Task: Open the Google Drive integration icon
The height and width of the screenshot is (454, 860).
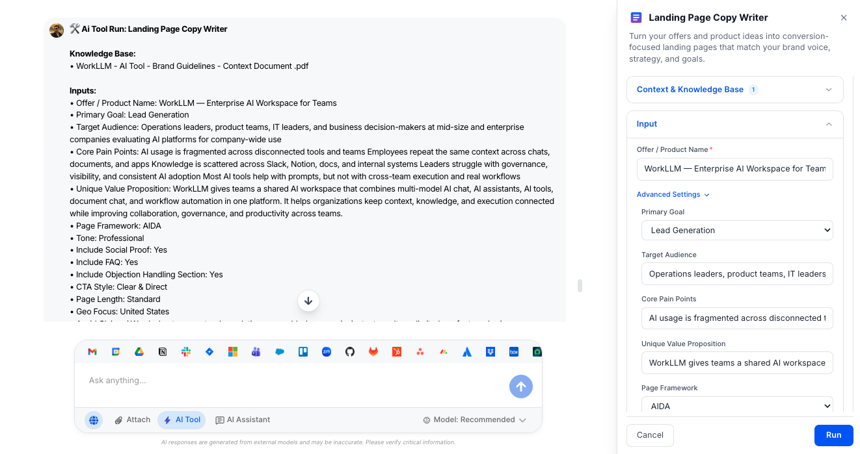Action: click(x=139, y=351)
